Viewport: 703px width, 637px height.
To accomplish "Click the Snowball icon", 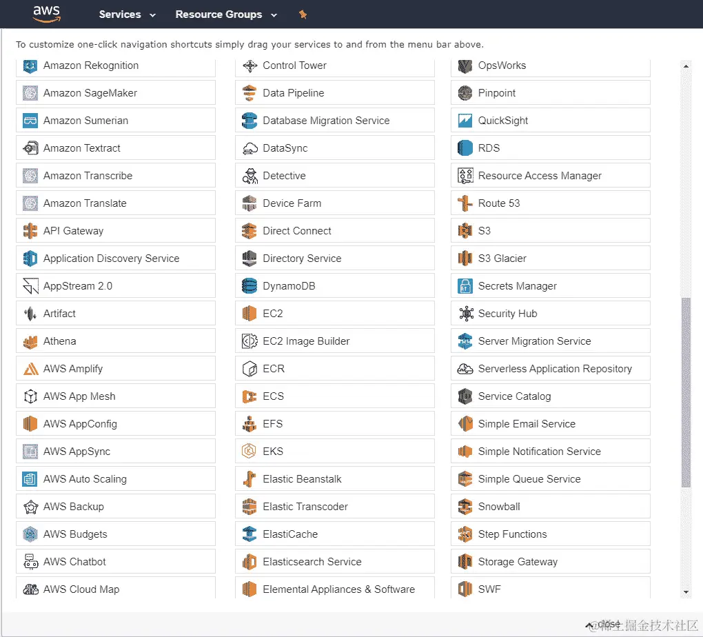I will point(465,507).
